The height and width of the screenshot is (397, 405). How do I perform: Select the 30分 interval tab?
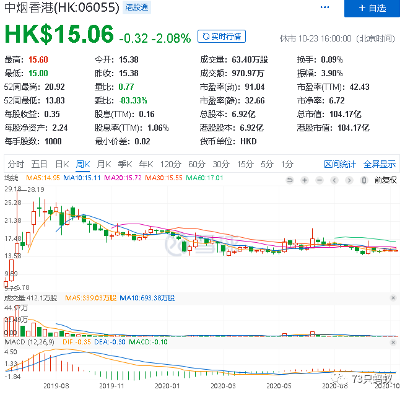coord(221,164)
